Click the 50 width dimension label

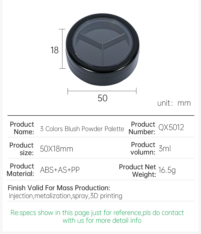tap(103, 98)
